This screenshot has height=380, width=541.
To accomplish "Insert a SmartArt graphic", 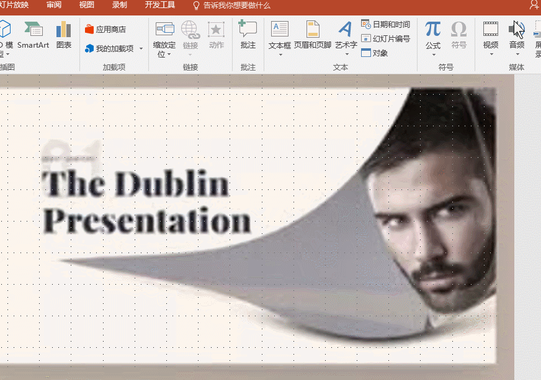I will (x=33, y=35).
